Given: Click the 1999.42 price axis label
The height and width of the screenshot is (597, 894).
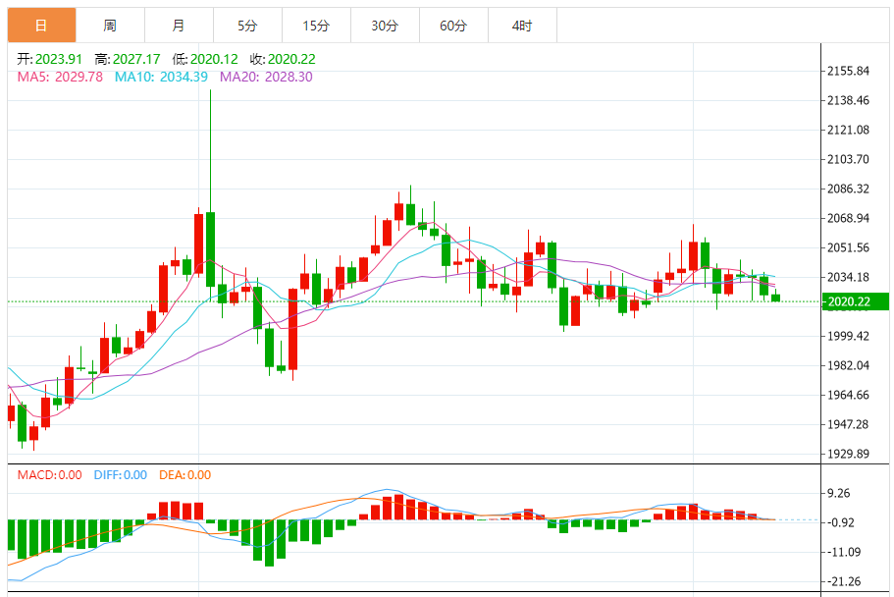Looking at the screenshot, I should pyautogui.click(x=849, y=336).
